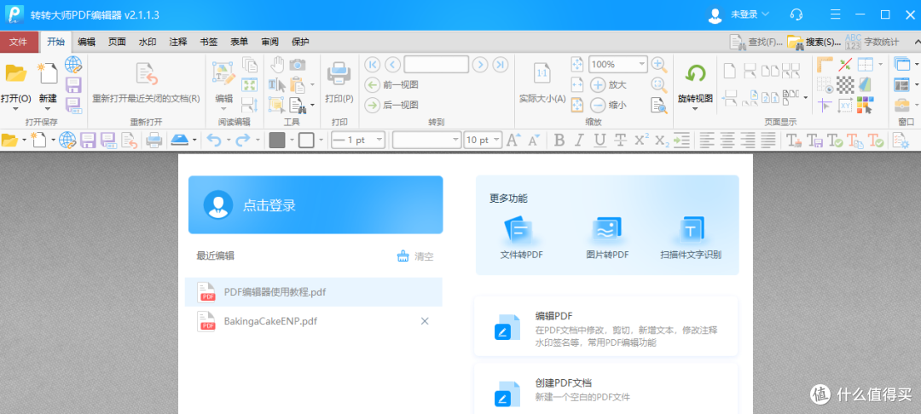Open the 100% zoom level dropdown
The image size is (921, 414).
tap(641, 64)
